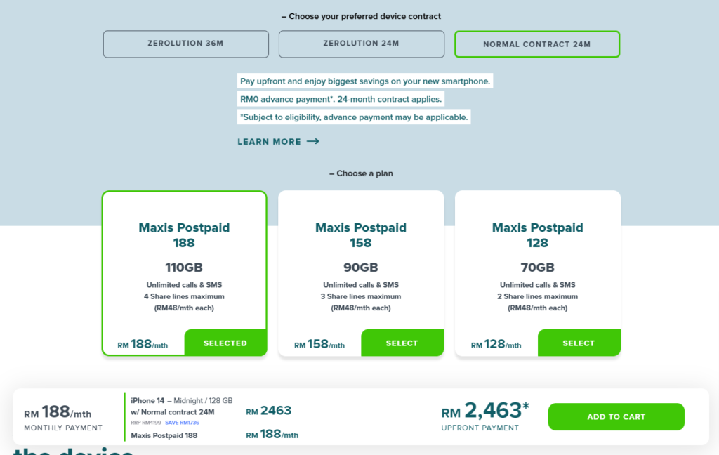
Task: Click the 70GB data quota text
Action: click(537, 267)
